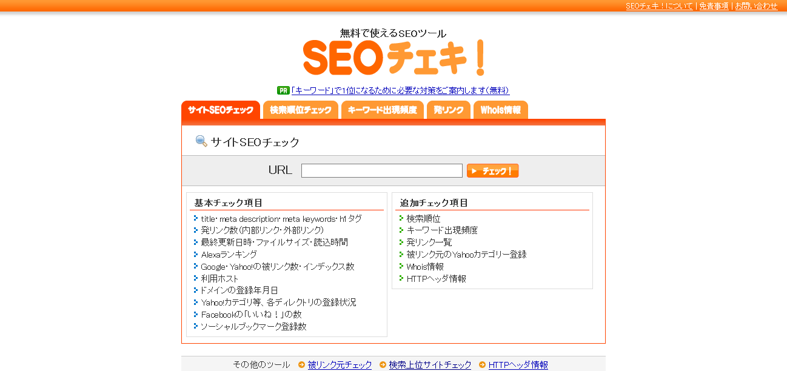Image resolution: width=787 pixels, height=371 pixels.
Task: Click Yahoo!カテゴリ等、各ディレクトリの登録状況 item
Action: pyautogui.click(x=279, y=302)
